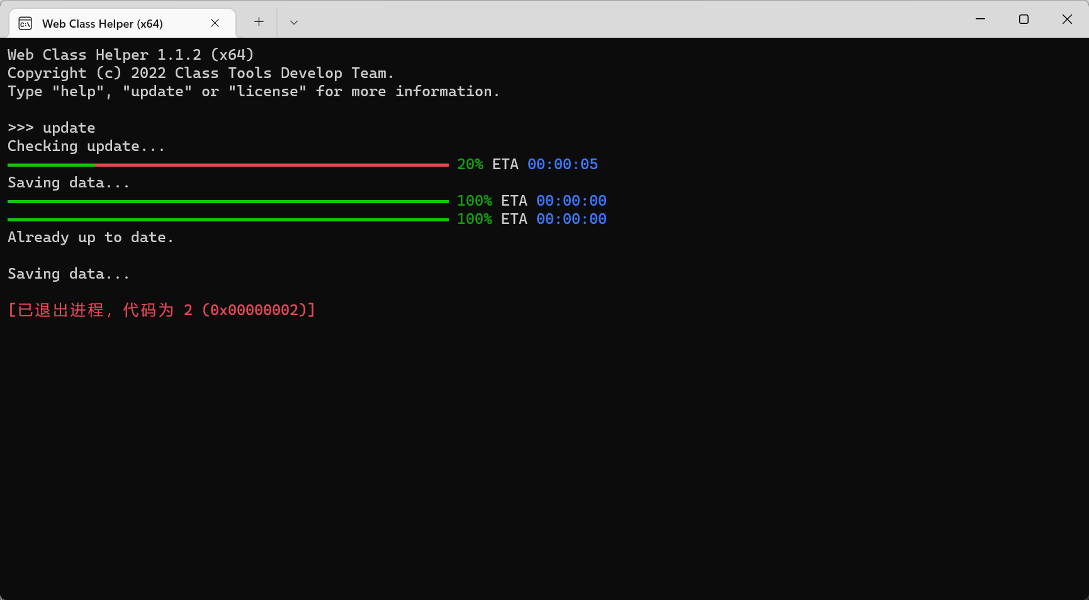Click the ">>> update" command line
Viewport: 1089px width, 600px height.
click(52, 128)
